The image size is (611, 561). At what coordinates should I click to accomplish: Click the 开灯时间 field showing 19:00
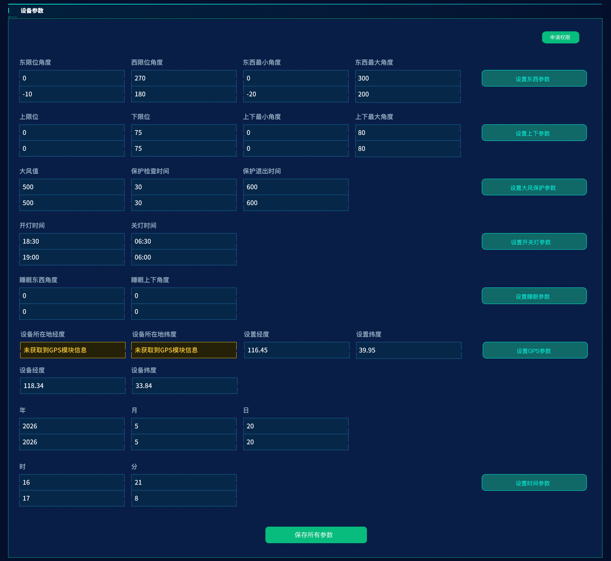pos(72,257)
